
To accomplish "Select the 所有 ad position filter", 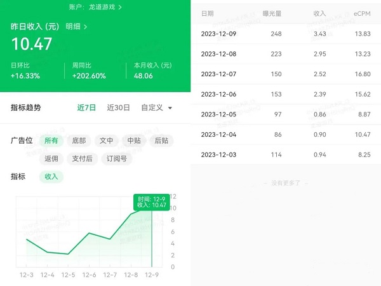I will coord(51,140).
